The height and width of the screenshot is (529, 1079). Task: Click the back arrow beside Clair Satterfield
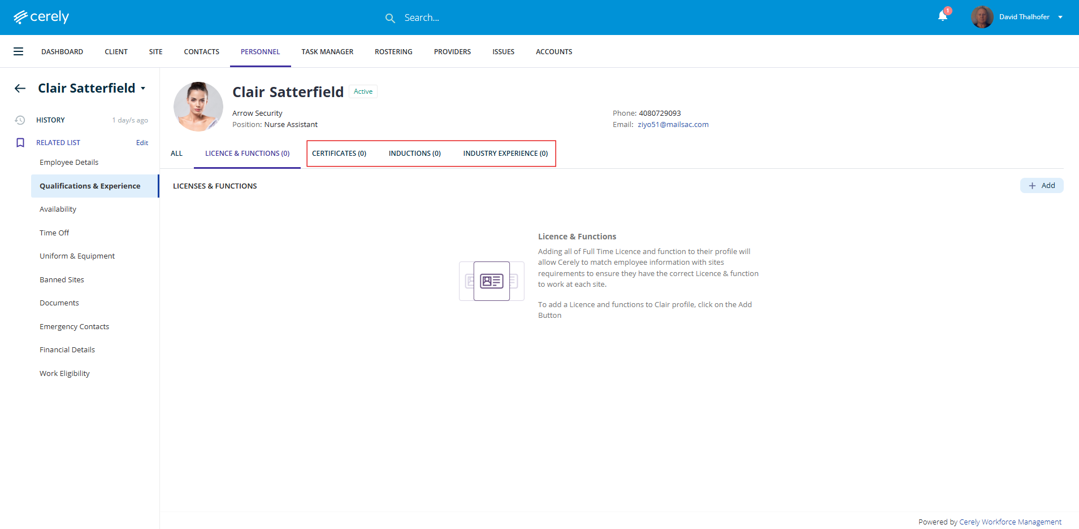[x=20, y=88]
